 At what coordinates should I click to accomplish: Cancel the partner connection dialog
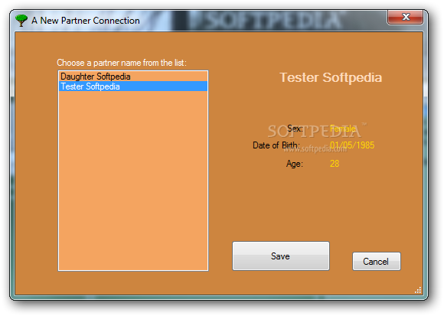pyautogui.click(x=377, y=262)
